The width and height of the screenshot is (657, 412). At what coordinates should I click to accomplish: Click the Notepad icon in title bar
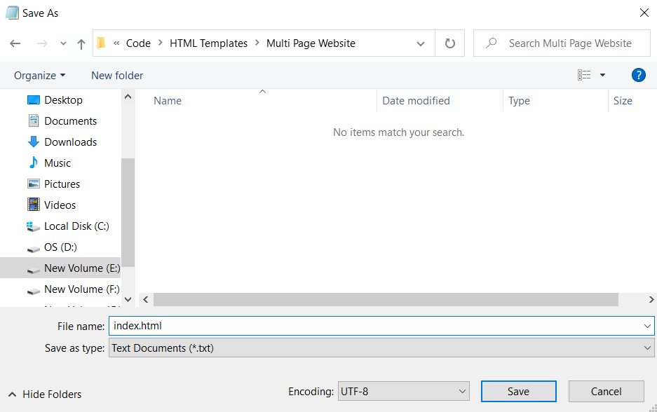click(x=12, y=13)
